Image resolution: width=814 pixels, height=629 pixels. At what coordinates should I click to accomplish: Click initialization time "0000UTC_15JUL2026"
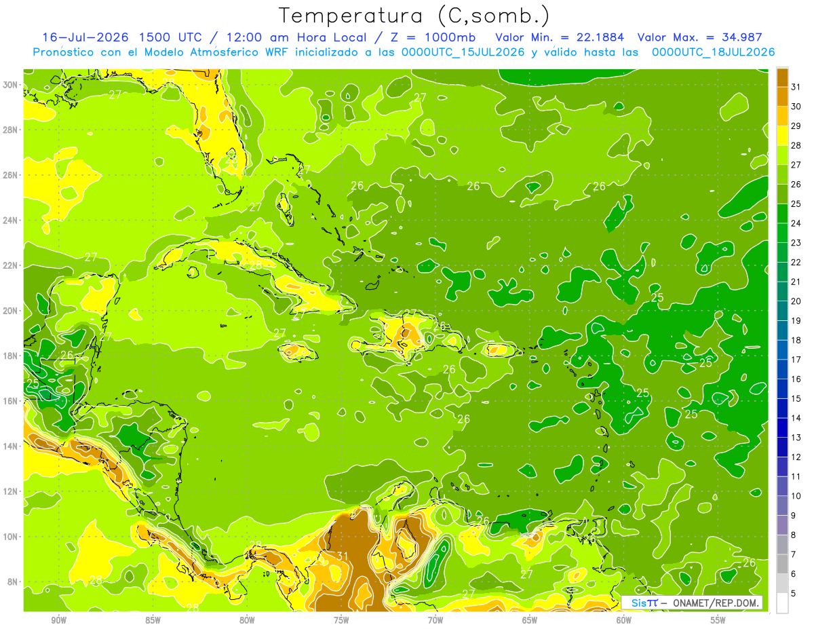click(x=463, y=52)
